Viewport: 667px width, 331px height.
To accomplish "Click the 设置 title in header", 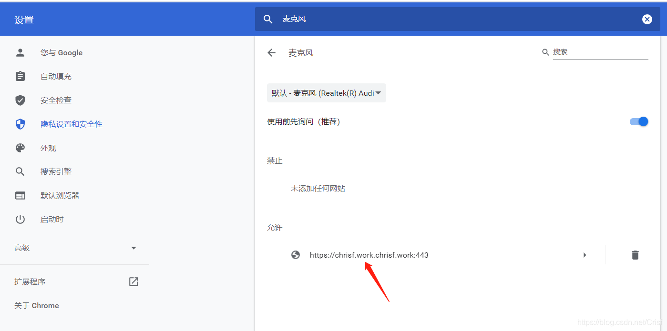I will pos(24,20).
